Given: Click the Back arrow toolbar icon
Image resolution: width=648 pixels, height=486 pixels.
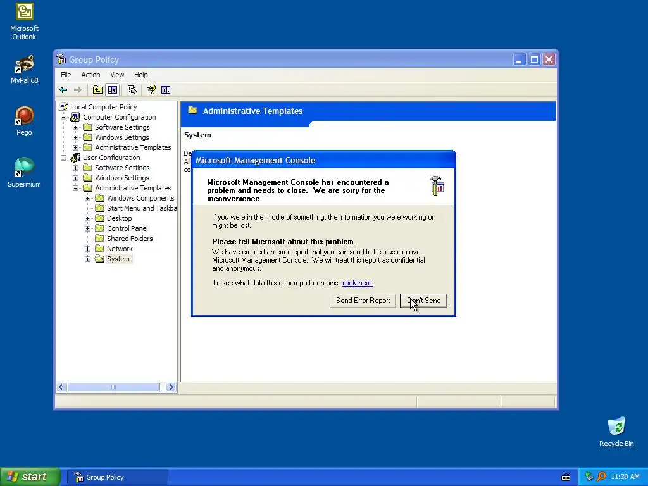Looking at the screenshot, I should (x=63, y=90).
